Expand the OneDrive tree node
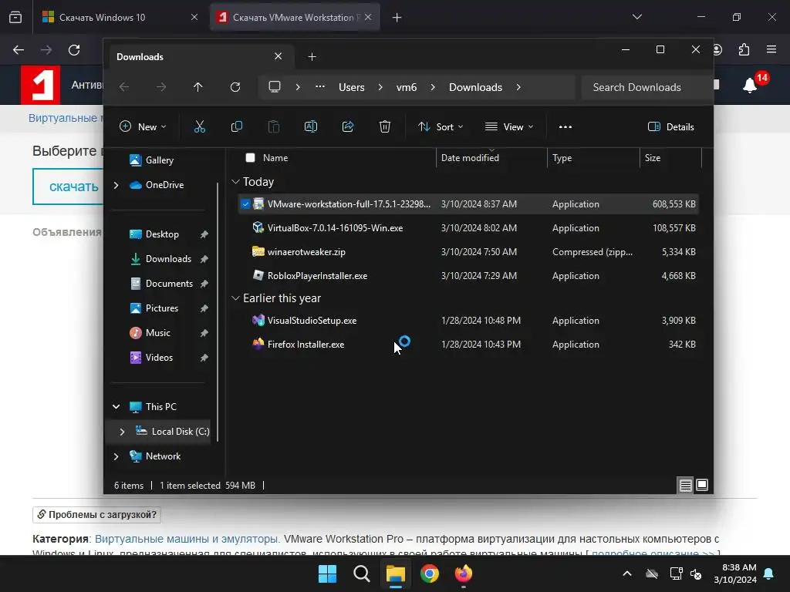The width and height of the screenshot is (790, 592). (116, 185)
